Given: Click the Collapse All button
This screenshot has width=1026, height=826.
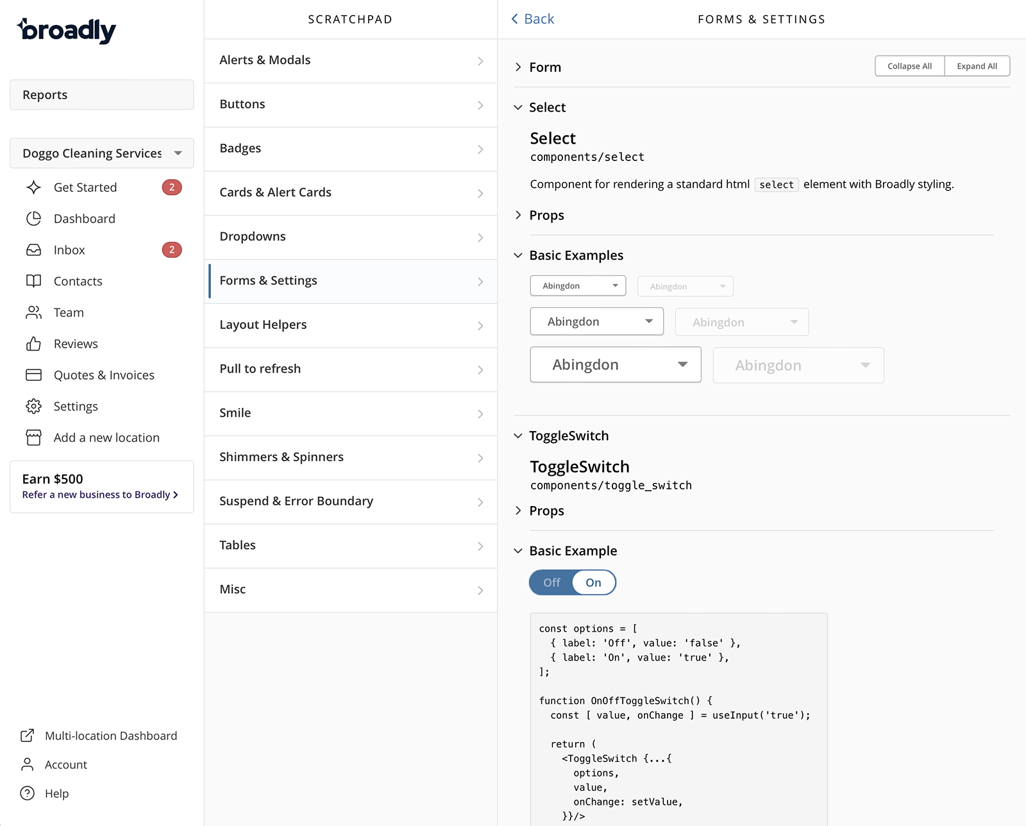Looking at the screenshot, I should coord(909,66).
